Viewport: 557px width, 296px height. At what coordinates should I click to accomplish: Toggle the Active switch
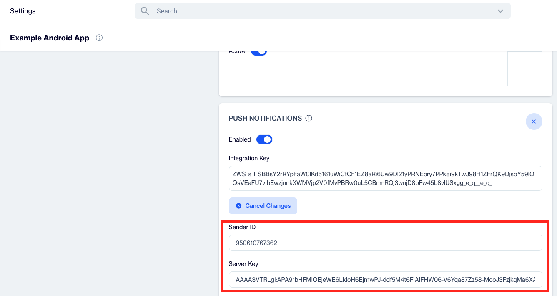click(x=258, y=52)
